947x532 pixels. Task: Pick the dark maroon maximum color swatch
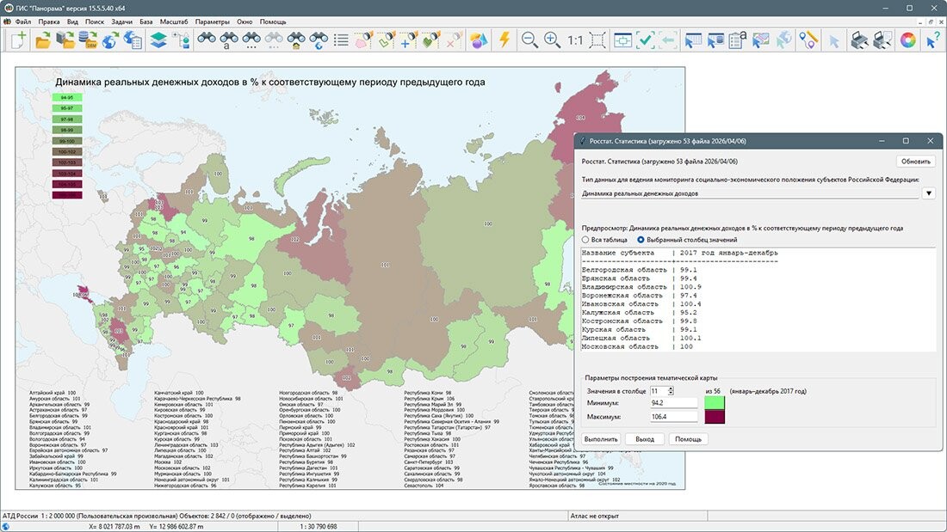point(715,417)
